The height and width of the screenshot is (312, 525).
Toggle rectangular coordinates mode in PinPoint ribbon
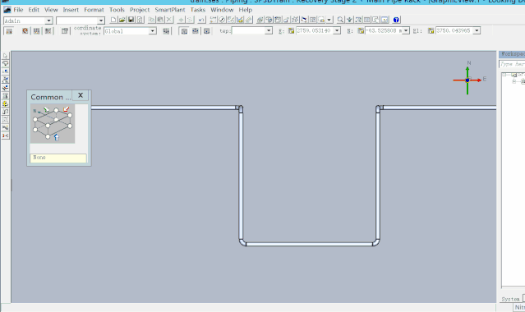click(x=184, y=31)
